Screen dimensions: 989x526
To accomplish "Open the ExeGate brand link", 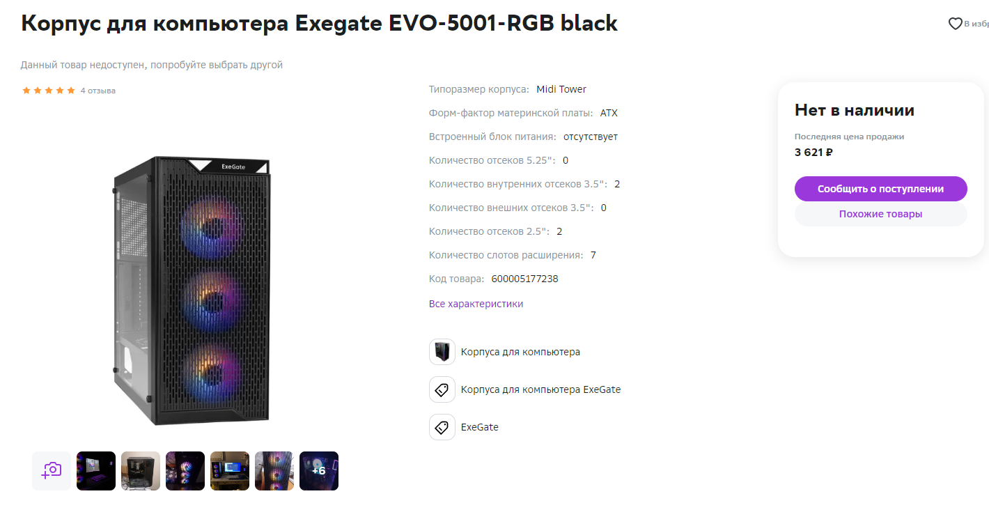I will [480, 427].
